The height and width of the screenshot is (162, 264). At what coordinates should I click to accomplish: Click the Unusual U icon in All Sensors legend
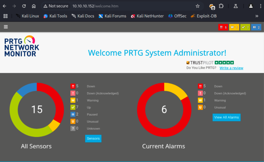tap(73, 122)
